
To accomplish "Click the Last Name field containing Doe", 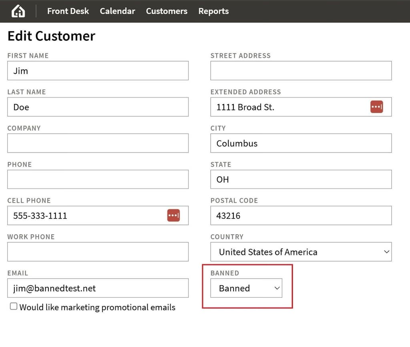I will pyautogui.click(x=98, y=107).
